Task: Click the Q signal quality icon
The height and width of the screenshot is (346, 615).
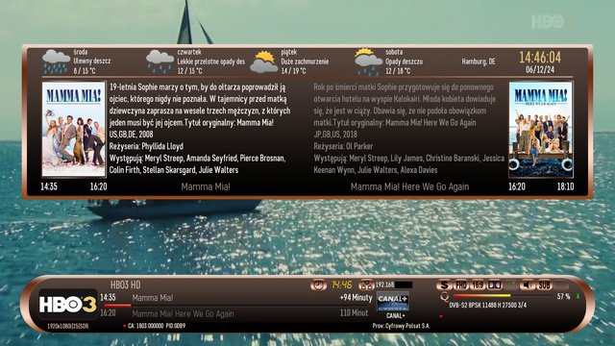Action: pos(444,297)
